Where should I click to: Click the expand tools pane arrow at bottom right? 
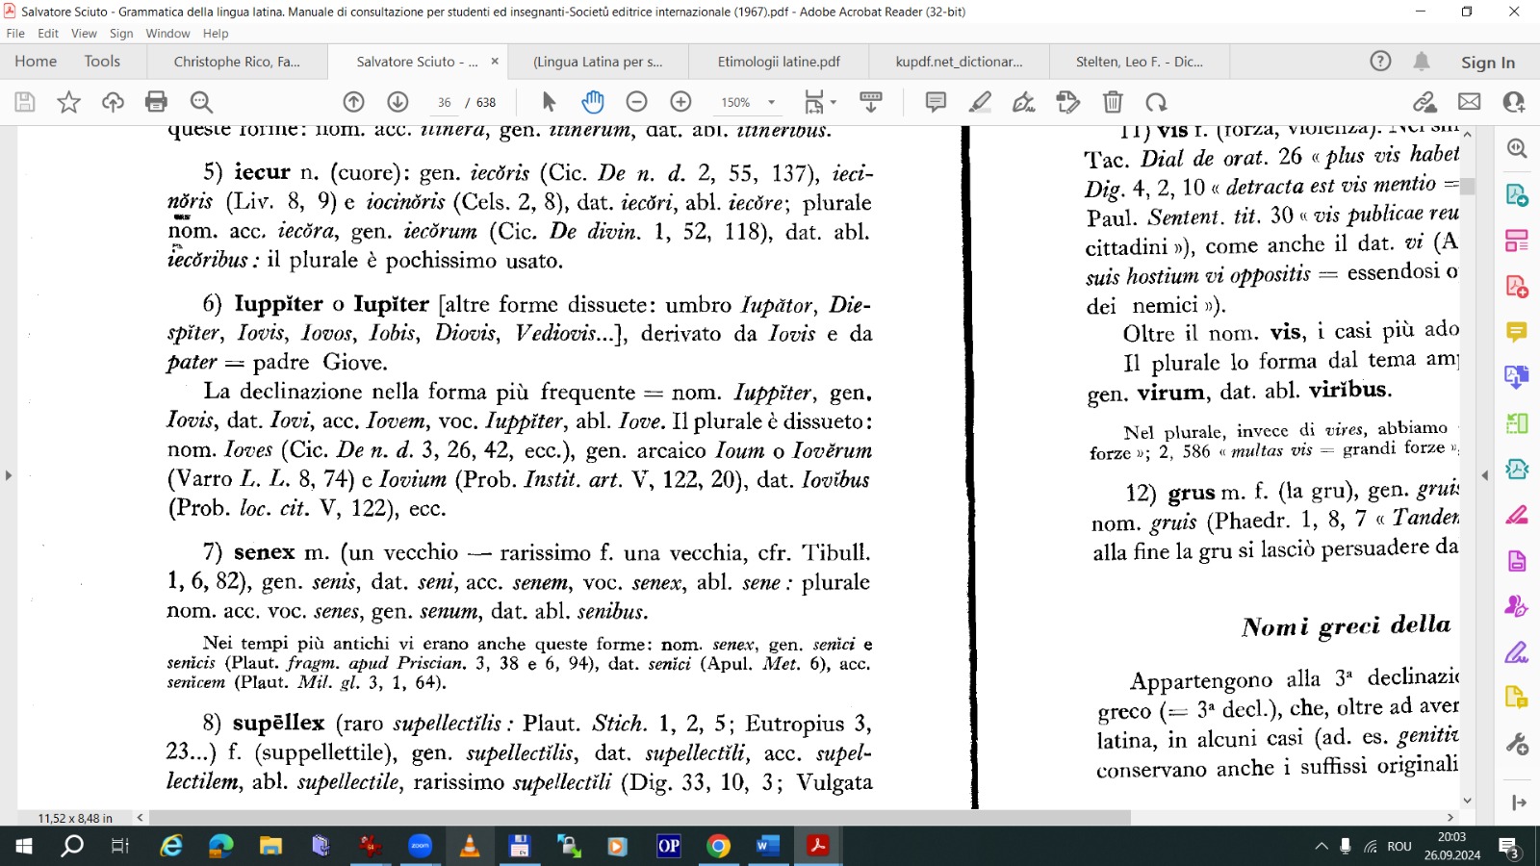[1519, 802]
